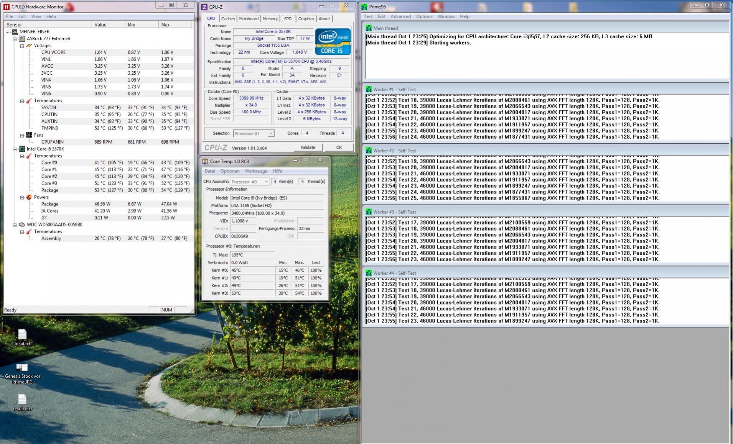
Task: Click the OK button in CPU-Z
Action: 339,147
